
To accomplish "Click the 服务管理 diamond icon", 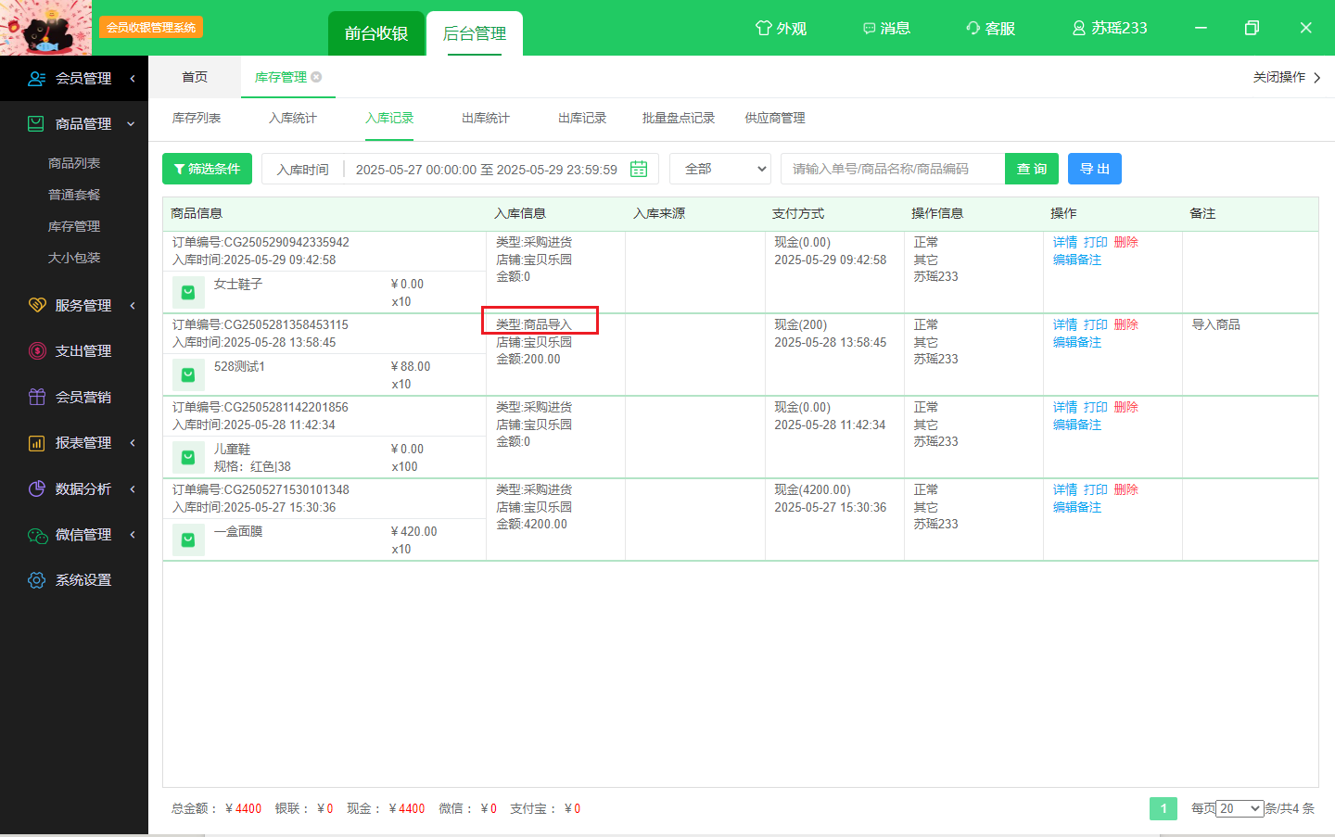I will click(37, 305).
